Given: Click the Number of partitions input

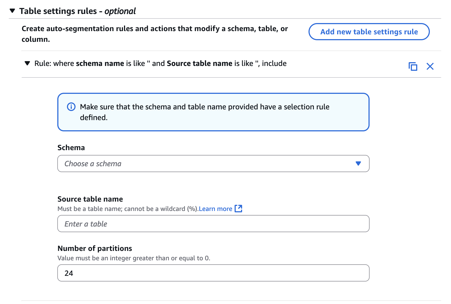Looking at the screenshot, I should coord(213,273).
